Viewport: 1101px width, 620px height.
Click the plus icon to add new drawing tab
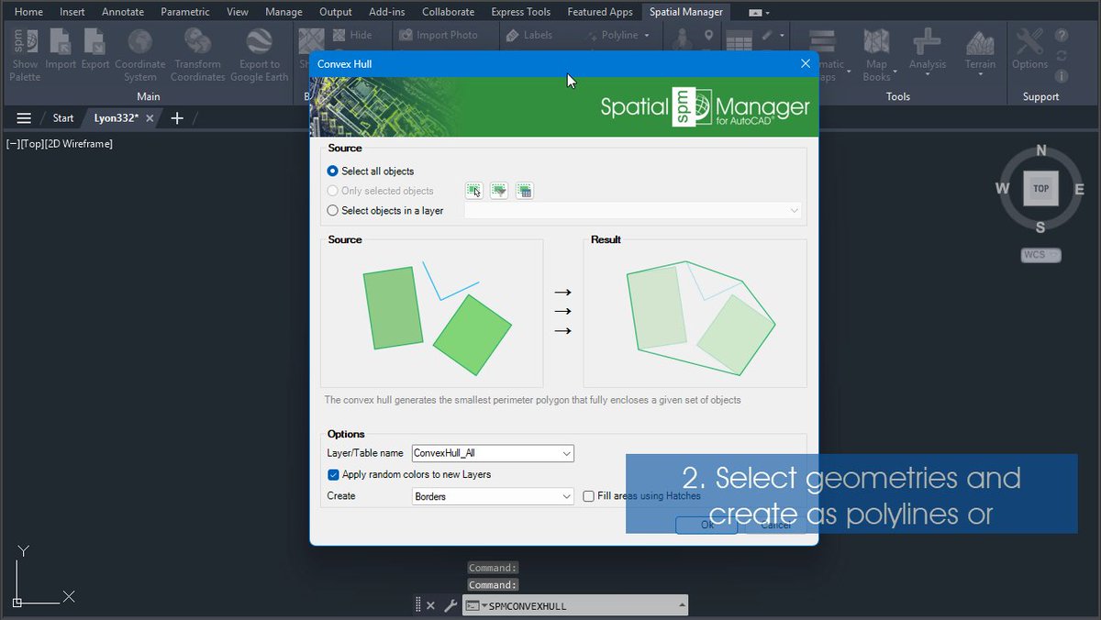click(177, 118)
